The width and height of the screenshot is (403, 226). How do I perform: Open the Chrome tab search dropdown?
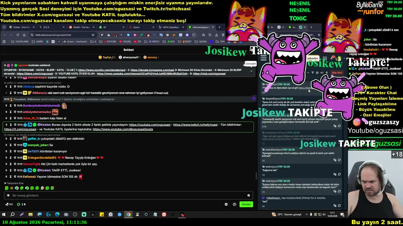(x=4, y=27)
